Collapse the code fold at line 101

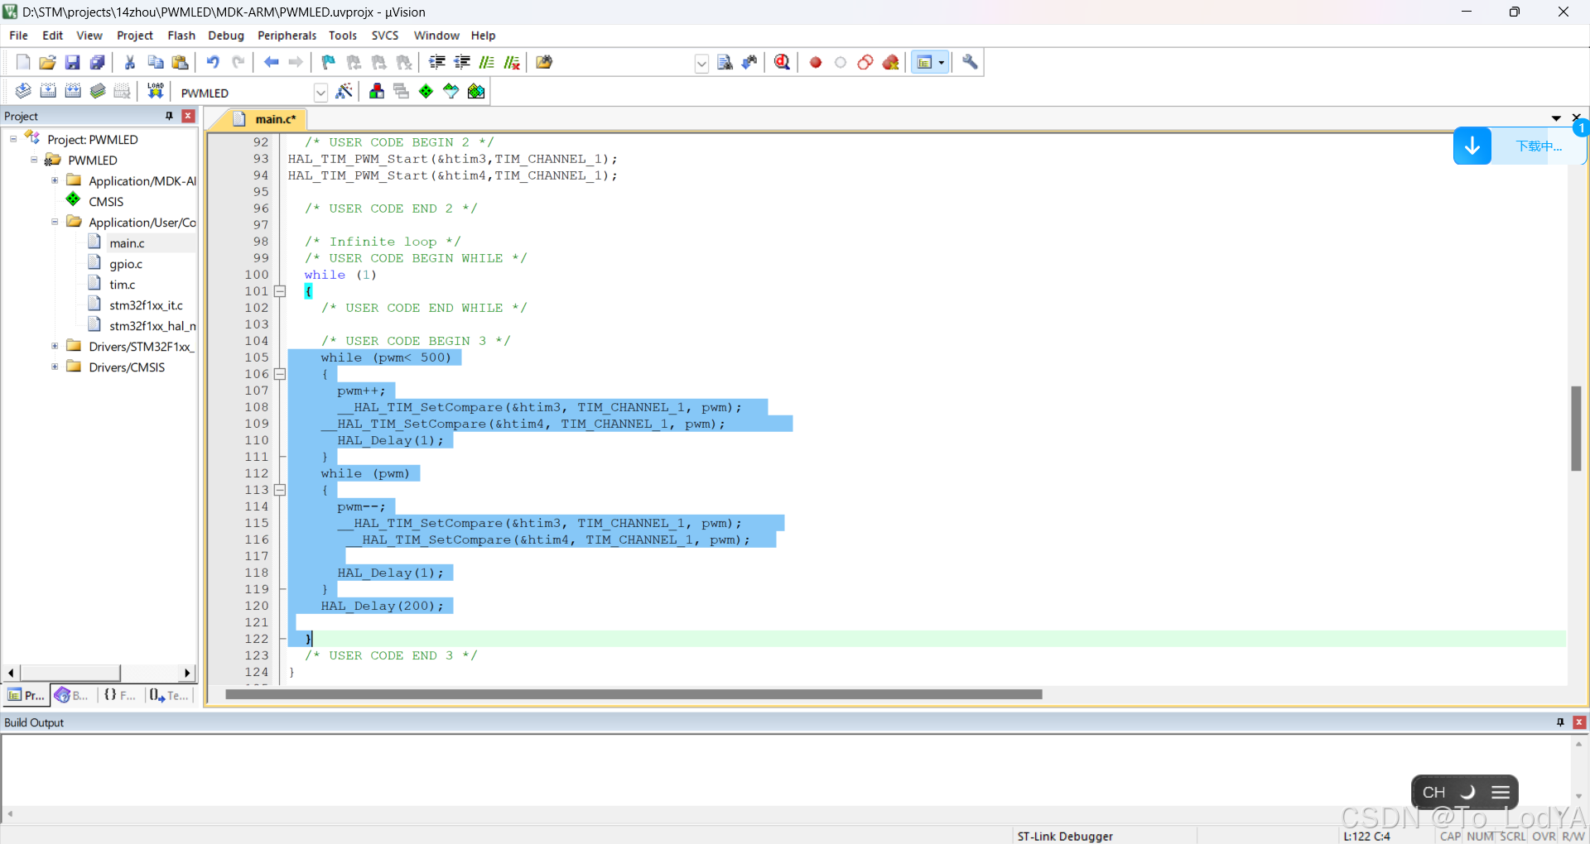pyautogui.click(x=280, y=291)
